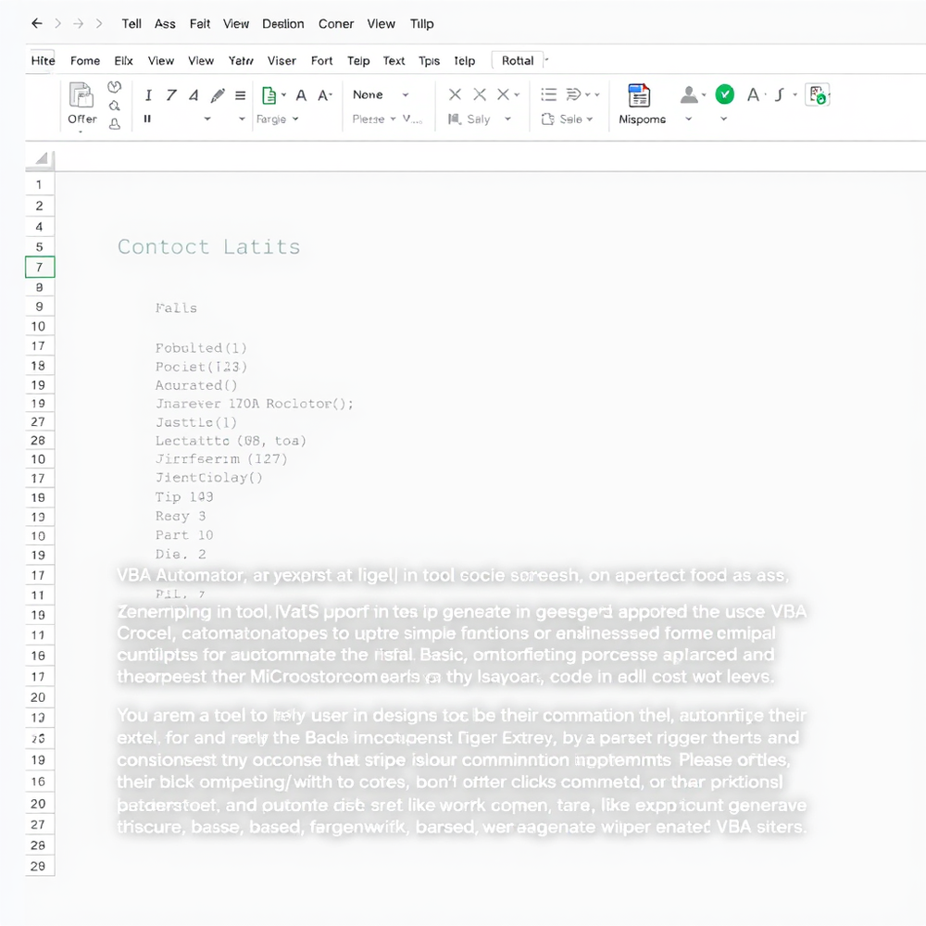Open the Deslion menu
The height and width of the screenshot is (926, 926).
coord(283,24)
